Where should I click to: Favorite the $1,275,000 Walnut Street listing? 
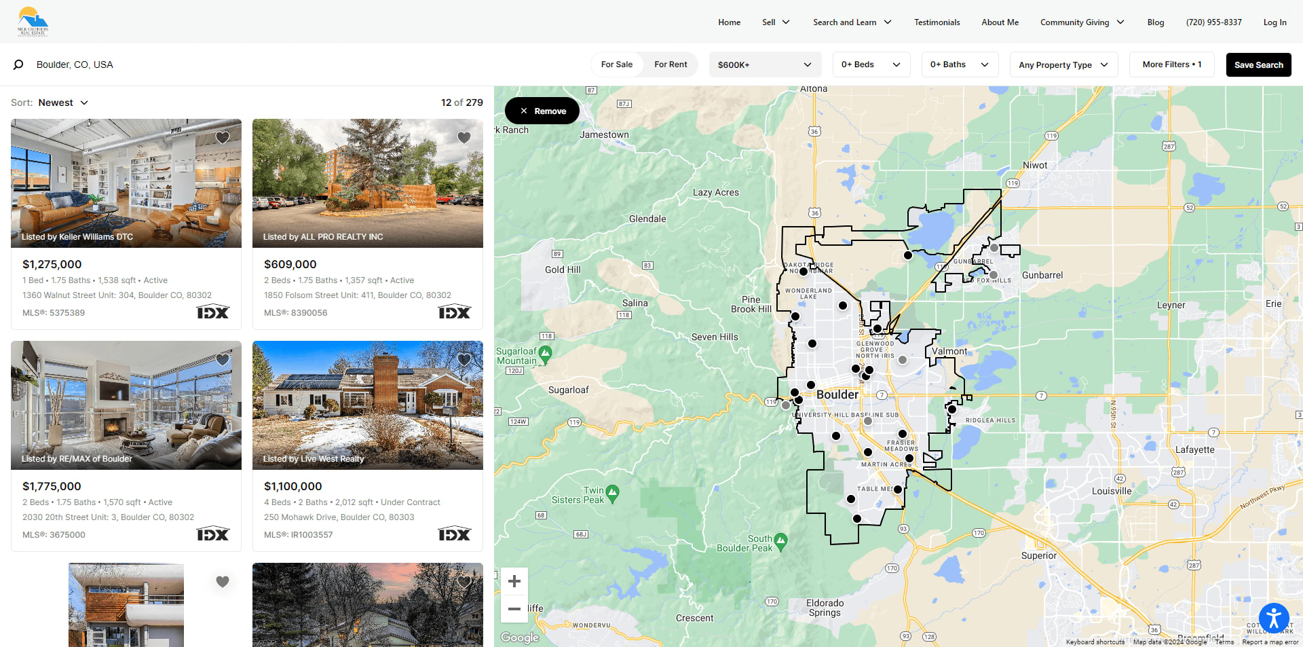[x=223, y=138]
